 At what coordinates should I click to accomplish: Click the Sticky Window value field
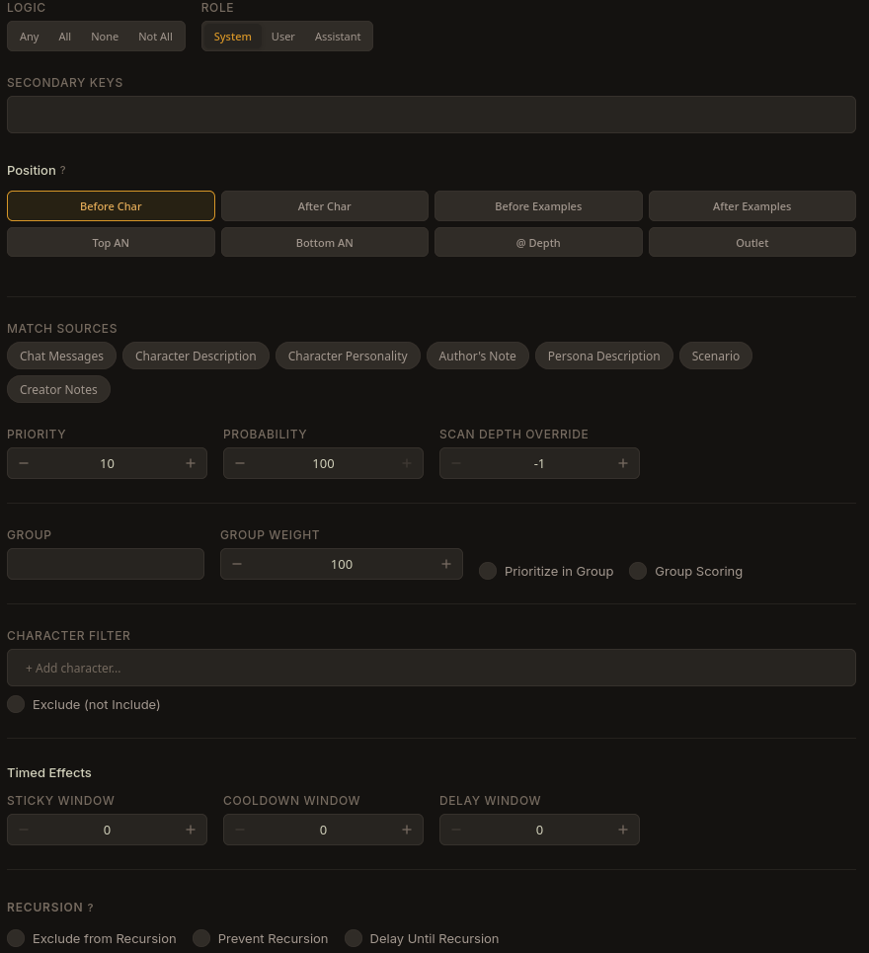click(107, 831)
